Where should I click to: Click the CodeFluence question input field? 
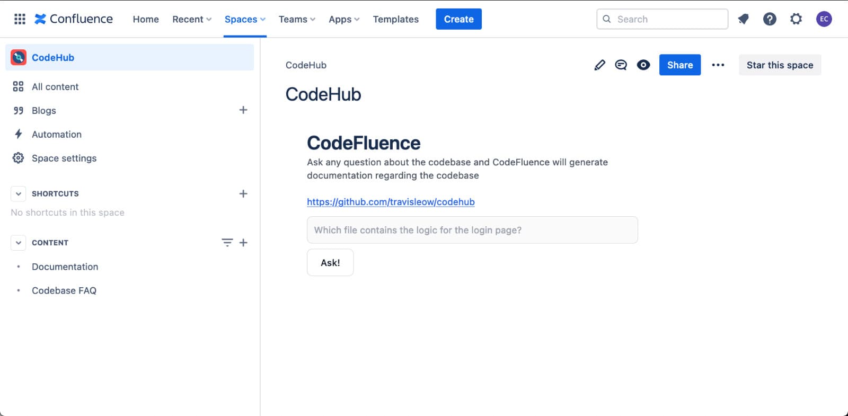472,230
